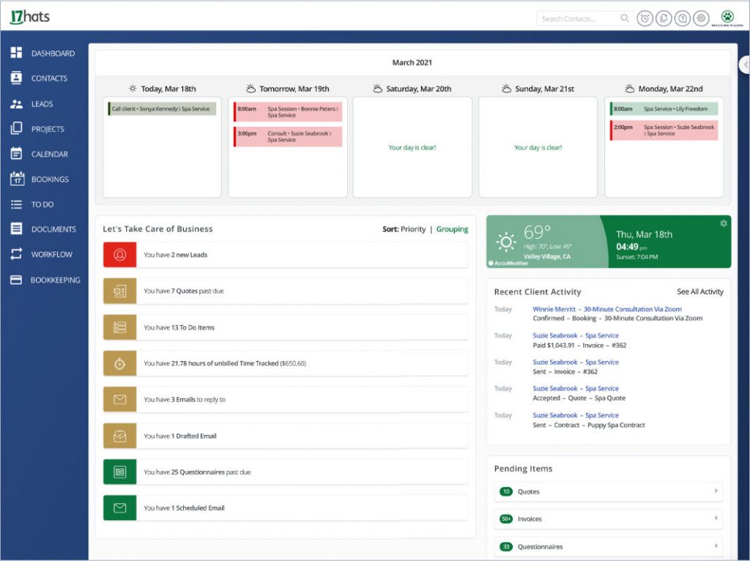
Task: Open Winnie Merritt 30-Minute Consultation link
Action: [606, 310]
